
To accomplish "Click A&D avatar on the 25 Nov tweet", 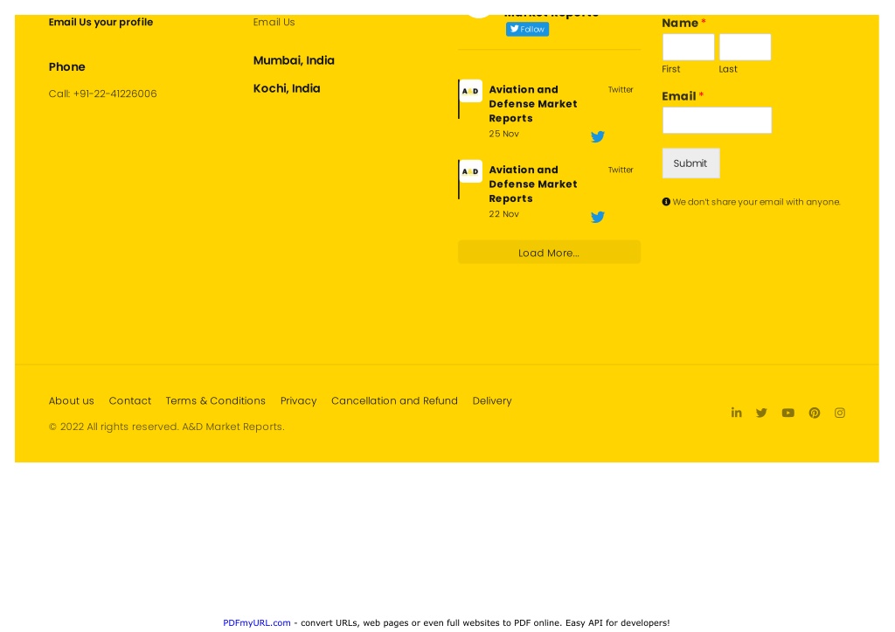I will pos(471,91).
